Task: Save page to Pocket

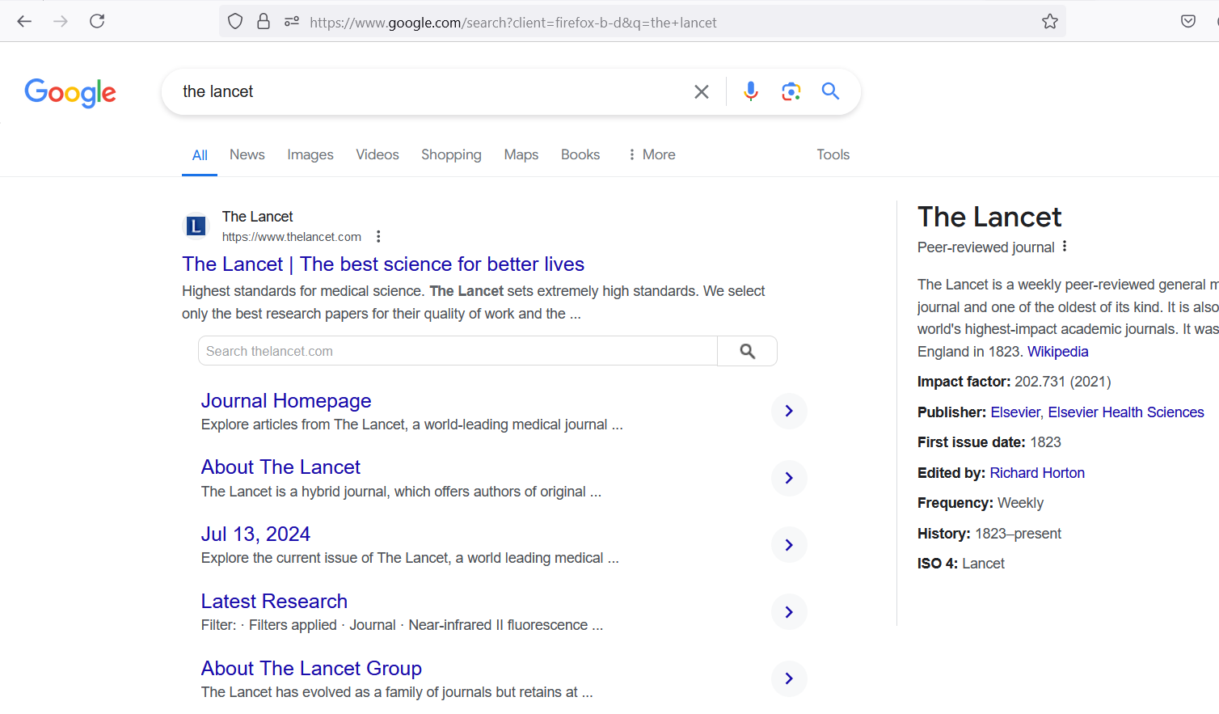Action: (x=1188, y=21)
